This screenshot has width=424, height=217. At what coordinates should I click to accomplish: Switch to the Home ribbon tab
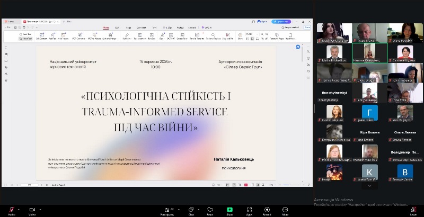tap(105, 28)
